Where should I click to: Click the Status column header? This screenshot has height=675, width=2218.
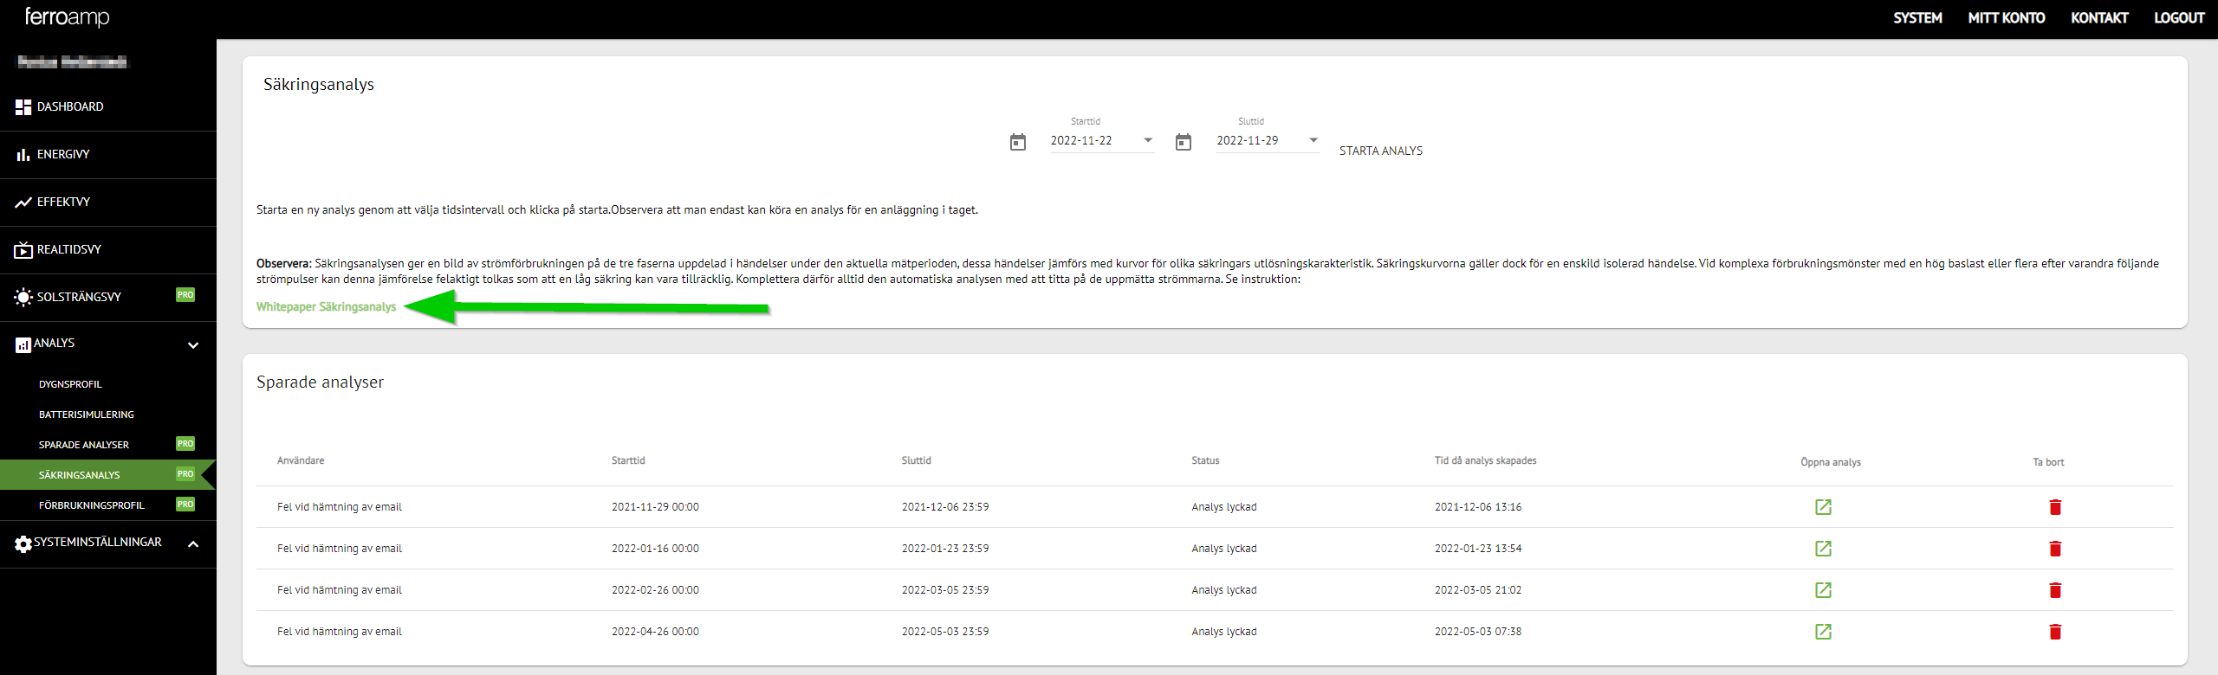(x=1205, y=460)
